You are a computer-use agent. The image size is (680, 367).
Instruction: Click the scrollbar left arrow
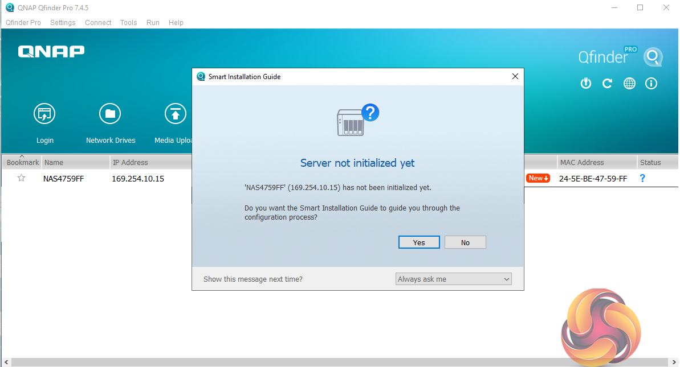pos(6,362)
